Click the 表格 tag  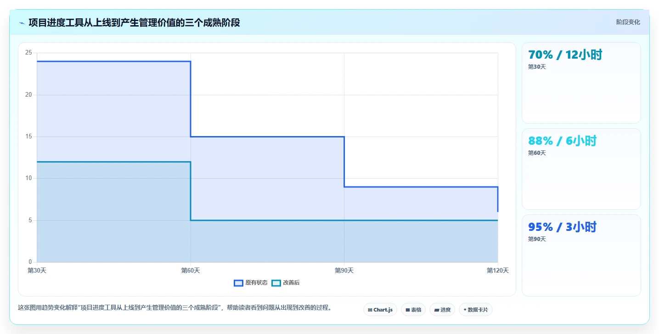(413, 310)
